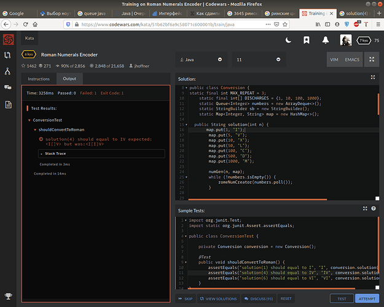Screen dimensions: 384x307
Task: Switch to the solution(4) tab
Action: 356,14
